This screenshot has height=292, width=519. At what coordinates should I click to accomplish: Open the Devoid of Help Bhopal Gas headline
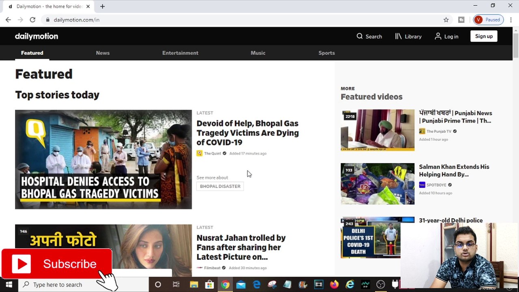(247, 133)
